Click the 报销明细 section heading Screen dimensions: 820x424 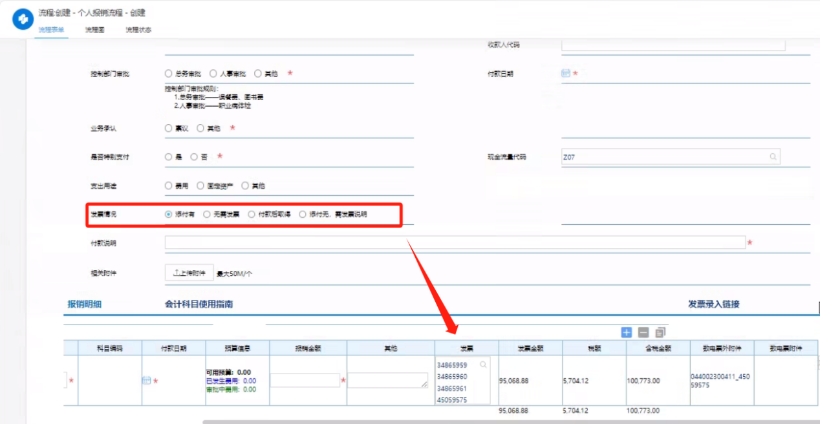pos(85,304)
